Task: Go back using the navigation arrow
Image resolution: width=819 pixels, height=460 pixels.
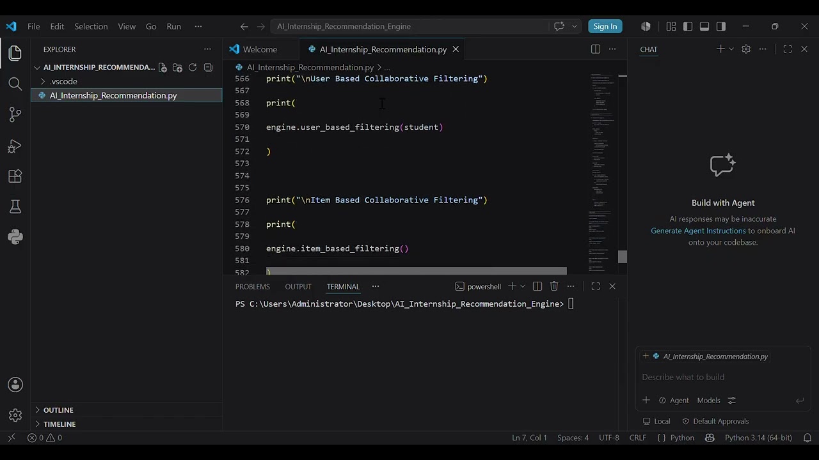Action: click(x=244, y=26)
